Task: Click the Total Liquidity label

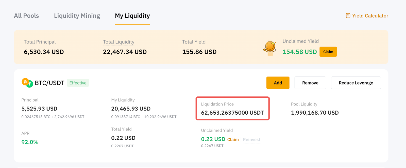Action: click(x=119, y=42)
